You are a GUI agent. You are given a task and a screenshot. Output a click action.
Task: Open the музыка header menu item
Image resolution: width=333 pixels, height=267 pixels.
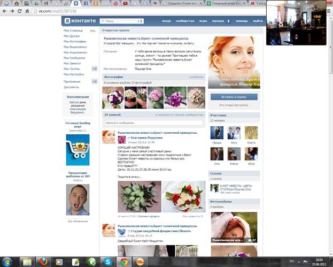pos(218,21)
